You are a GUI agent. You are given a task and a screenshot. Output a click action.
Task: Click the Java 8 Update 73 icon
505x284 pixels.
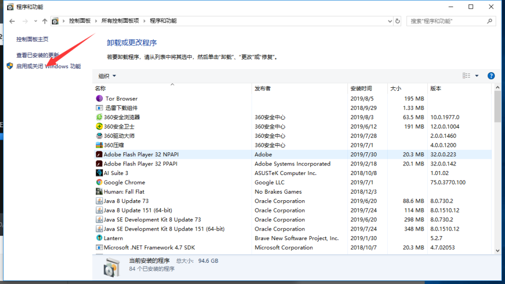[x=99, y=201]
